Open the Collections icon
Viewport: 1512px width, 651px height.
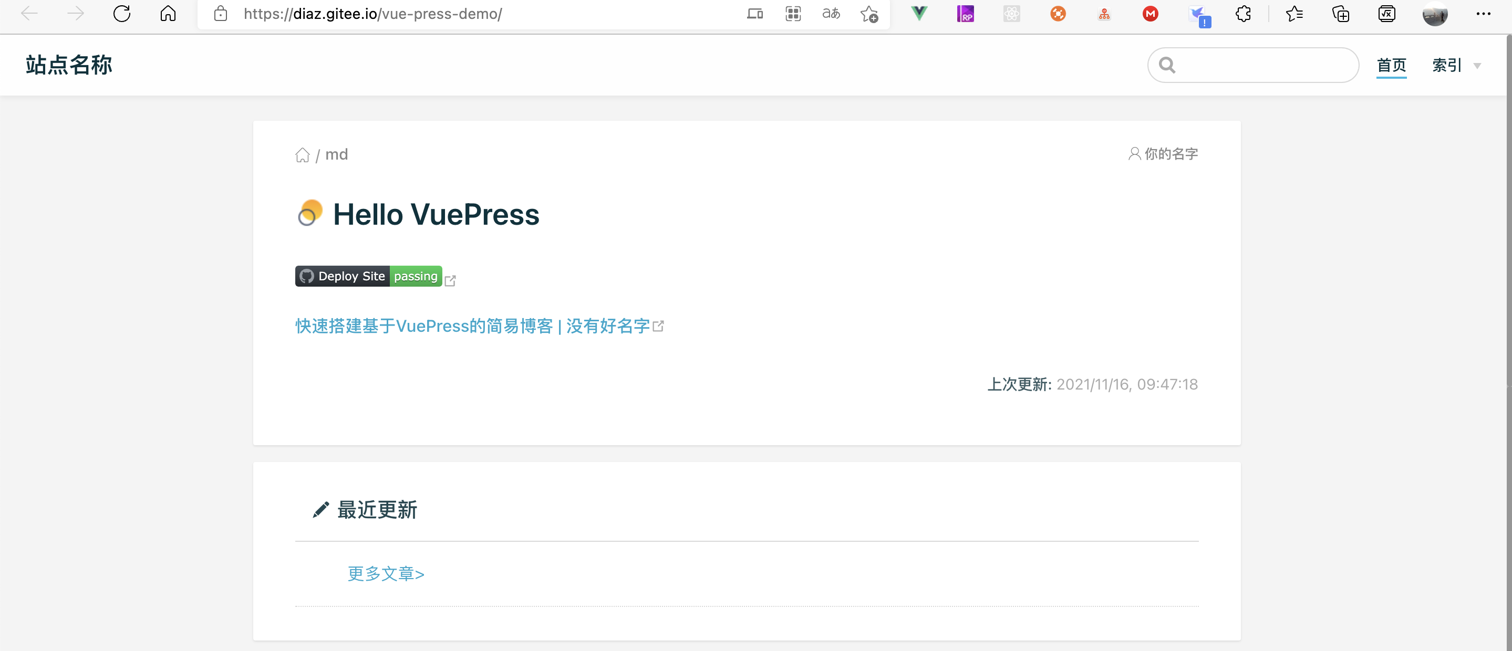coord(1341,14)
